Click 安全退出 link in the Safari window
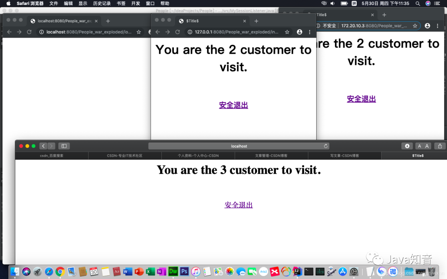The image size is (447, 279). [239, 205]
